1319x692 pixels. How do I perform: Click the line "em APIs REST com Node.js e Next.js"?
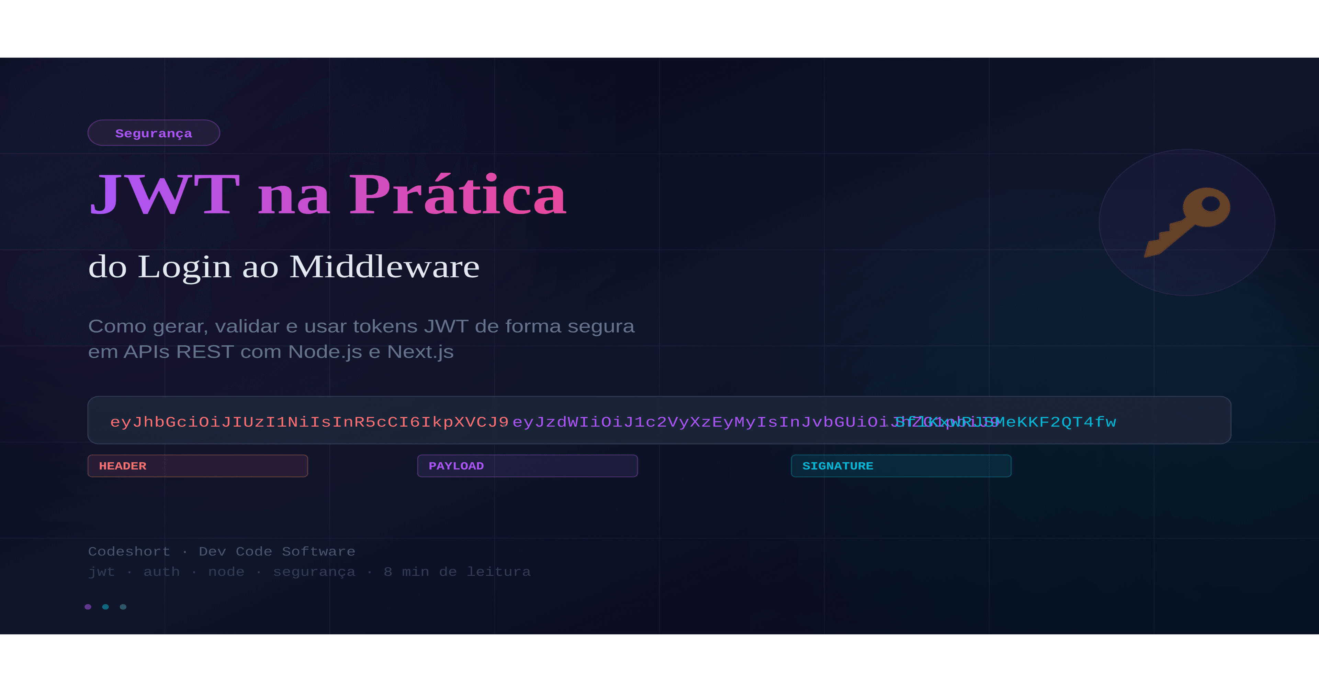pyautogui.click(x=271, y=351)
